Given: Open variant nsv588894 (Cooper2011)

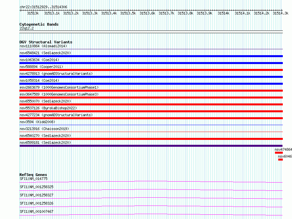Looking at the screenshot, I should pyautogui.click(x=41, y=67).
